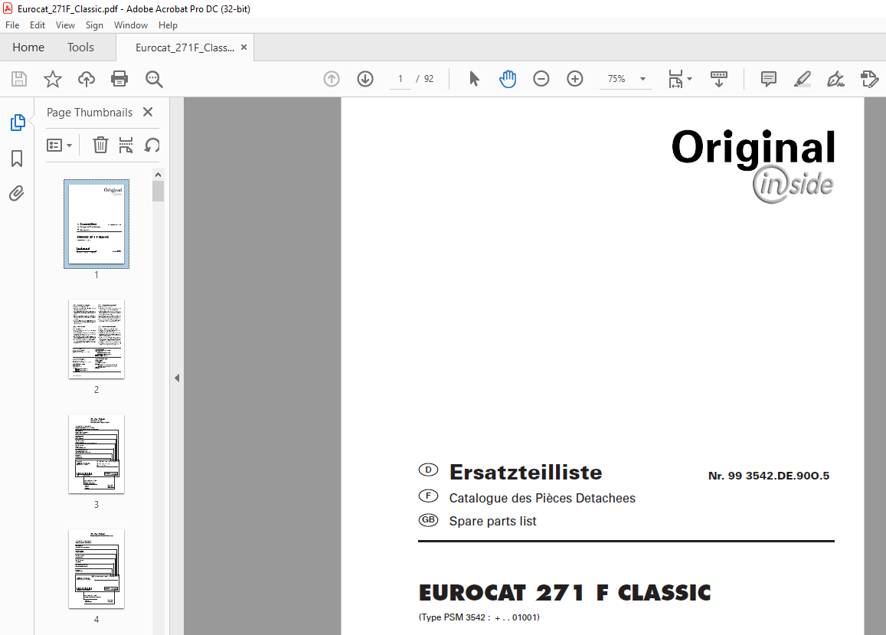Select the highlighter pen tool

(803, 79)
